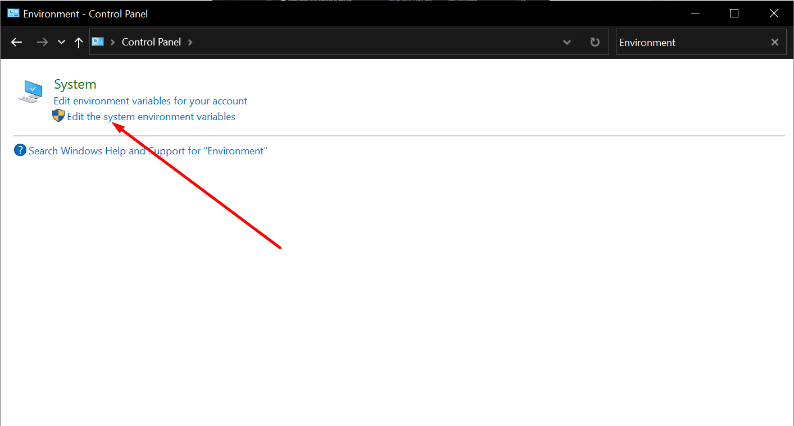This screenshot has height=426, width=794.
Task: Clear the Environment search text with X
Action: [774, 42]
